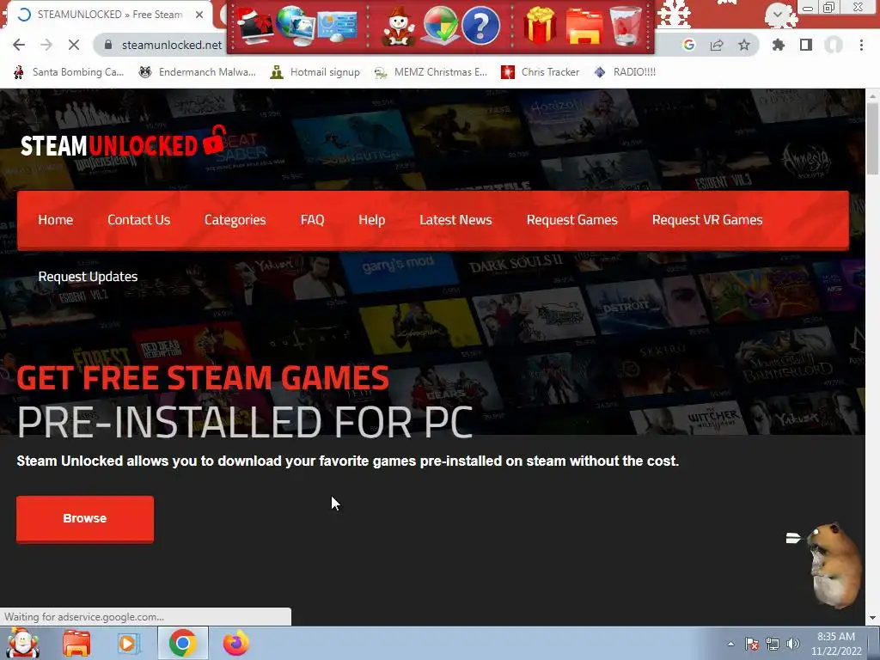The height and width of the screenshot is (660, 880).
Task: Open the red folder icon in dock
Action: tap(584, 26)
